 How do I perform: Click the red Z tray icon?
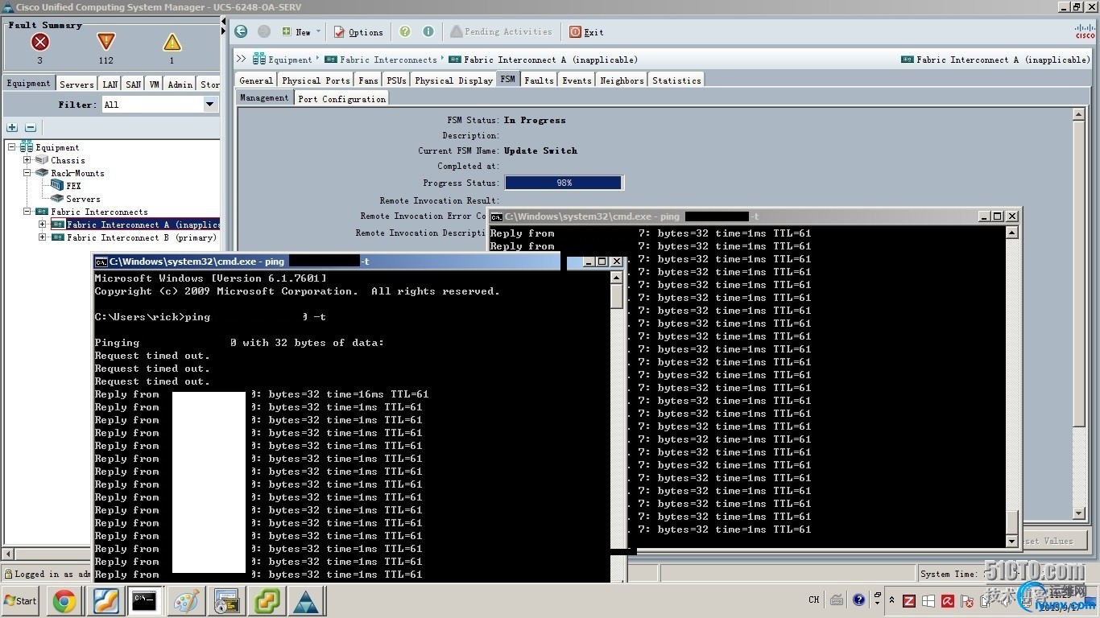point(908,601)
